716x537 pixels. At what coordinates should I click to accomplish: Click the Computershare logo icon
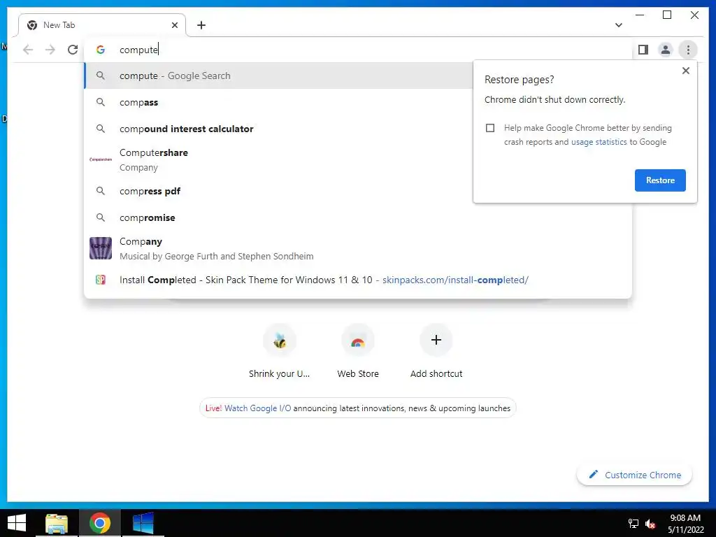(x=101, y=159)
